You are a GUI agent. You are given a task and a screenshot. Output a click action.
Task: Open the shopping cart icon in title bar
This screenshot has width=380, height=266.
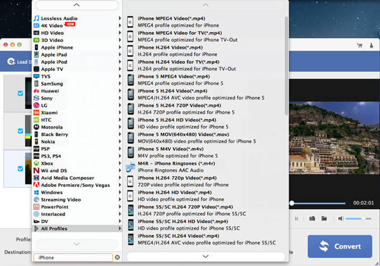tap(360, 46)
